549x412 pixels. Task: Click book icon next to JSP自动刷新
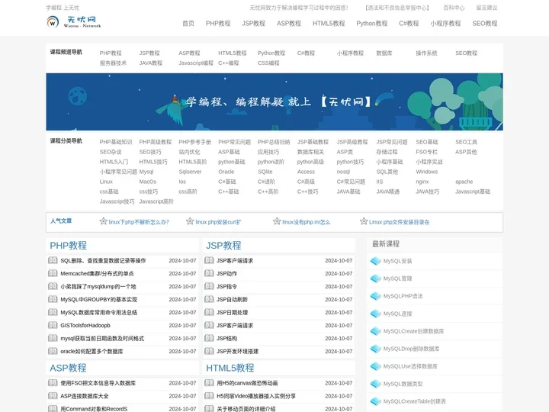209,299
